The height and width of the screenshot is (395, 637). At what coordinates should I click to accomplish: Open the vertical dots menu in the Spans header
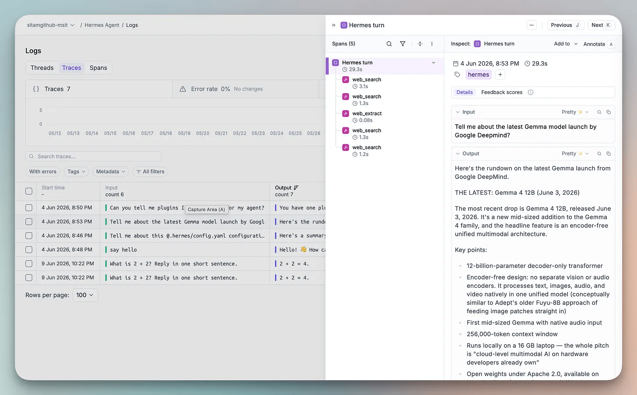pos(432,44)
